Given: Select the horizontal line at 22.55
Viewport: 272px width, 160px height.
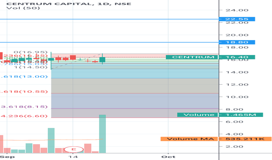Looking at the screenshot, I should coord(109,19).
